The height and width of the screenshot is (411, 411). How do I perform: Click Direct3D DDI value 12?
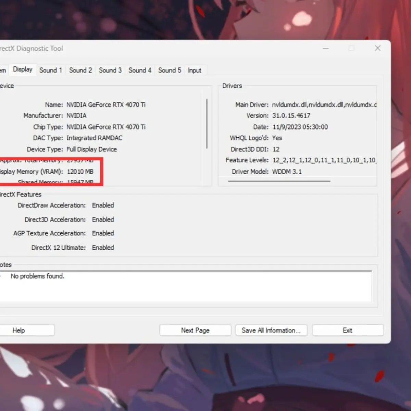(276, 149)
